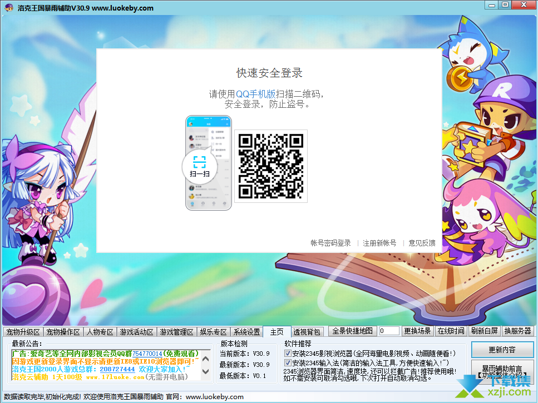Screen dimensions: 538x403
Task: Select the 娱乐专区 tab
Action: coord(214,332)
